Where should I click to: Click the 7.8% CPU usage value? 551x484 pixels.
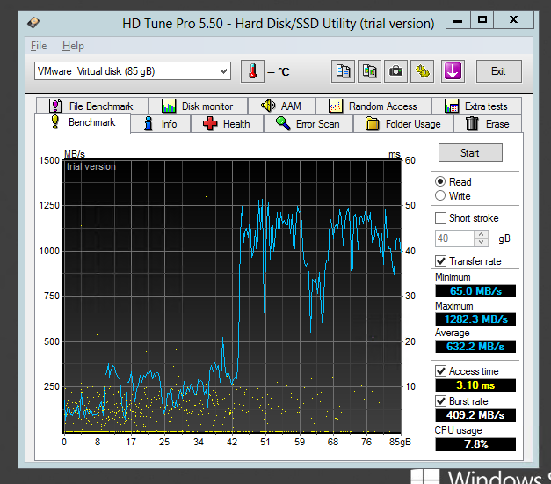click(x=475, y=444)
